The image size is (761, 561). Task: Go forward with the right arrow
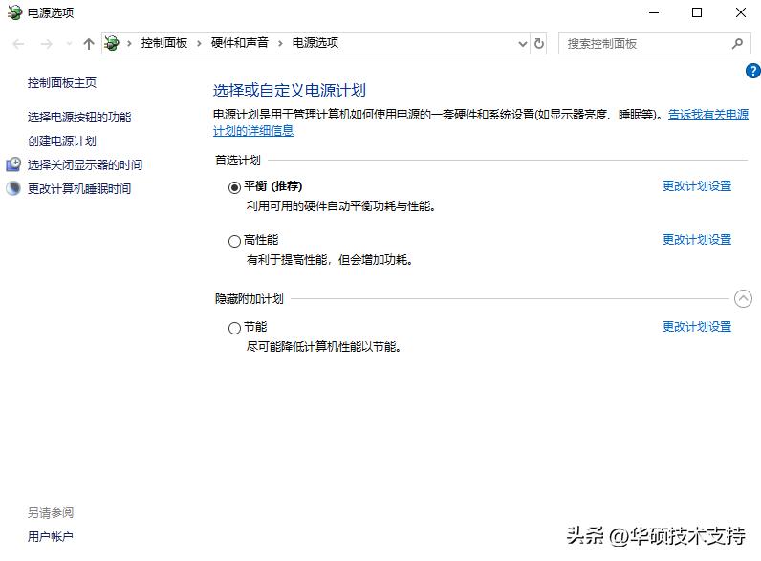point(47,44)
